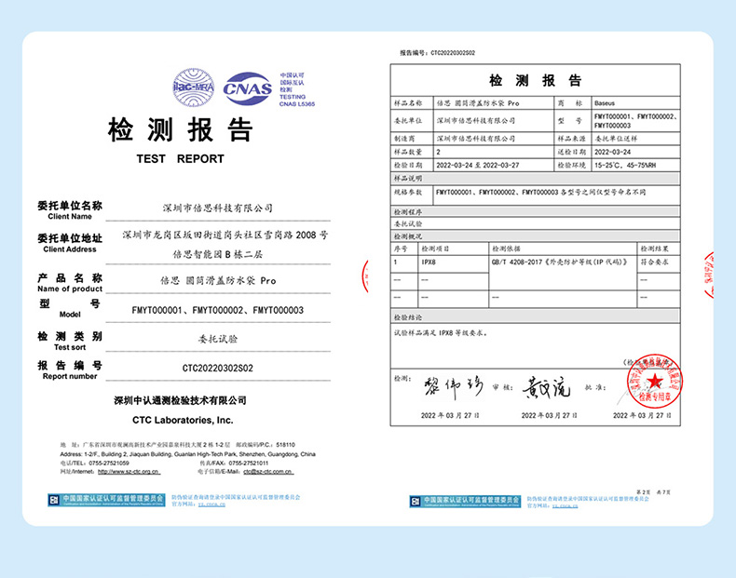Screen dimensions: 736x578
Task: Select the 型号 model numbers cell in the table
Action: pyautogui.click(x=636, y=121)
